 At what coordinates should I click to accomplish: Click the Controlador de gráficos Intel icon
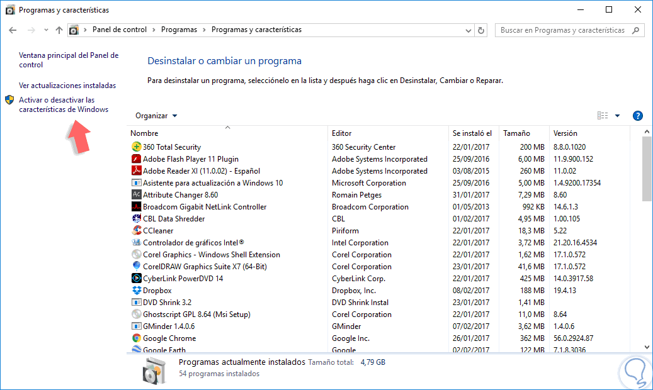[136, 242]
